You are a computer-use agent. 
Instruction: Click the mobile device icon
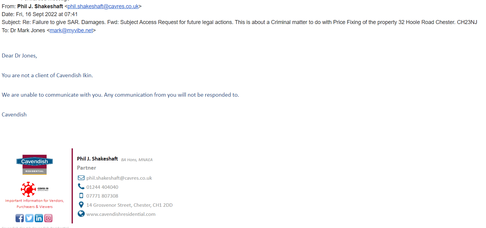click(81, 195)
